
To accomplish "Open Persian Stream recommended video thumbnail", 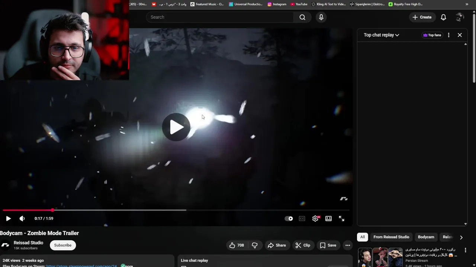I will (x=380, y=257).
